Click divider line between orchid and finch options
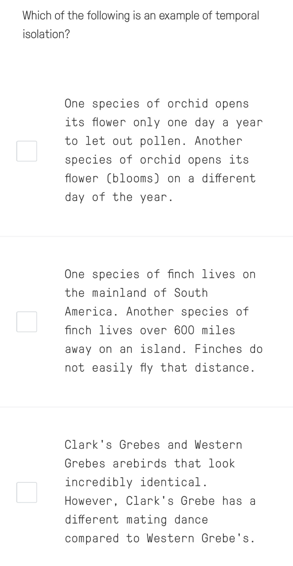This screenshot has height=566, width=293. point(146,236)
